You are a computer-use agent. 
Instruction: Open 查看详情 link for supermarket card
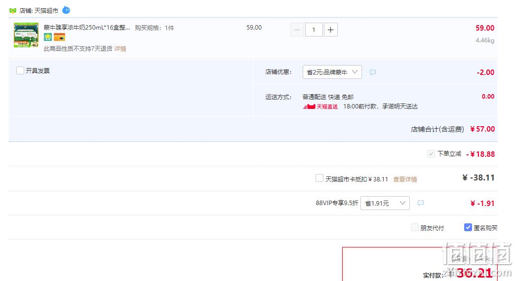405,179
